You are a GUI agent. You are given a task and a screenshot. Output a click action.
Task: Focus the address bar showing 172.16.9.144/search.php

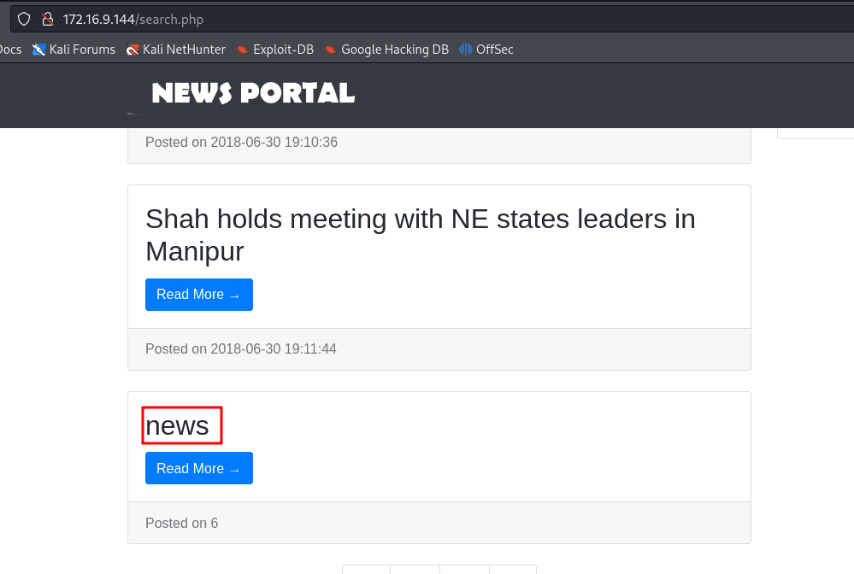342,19
